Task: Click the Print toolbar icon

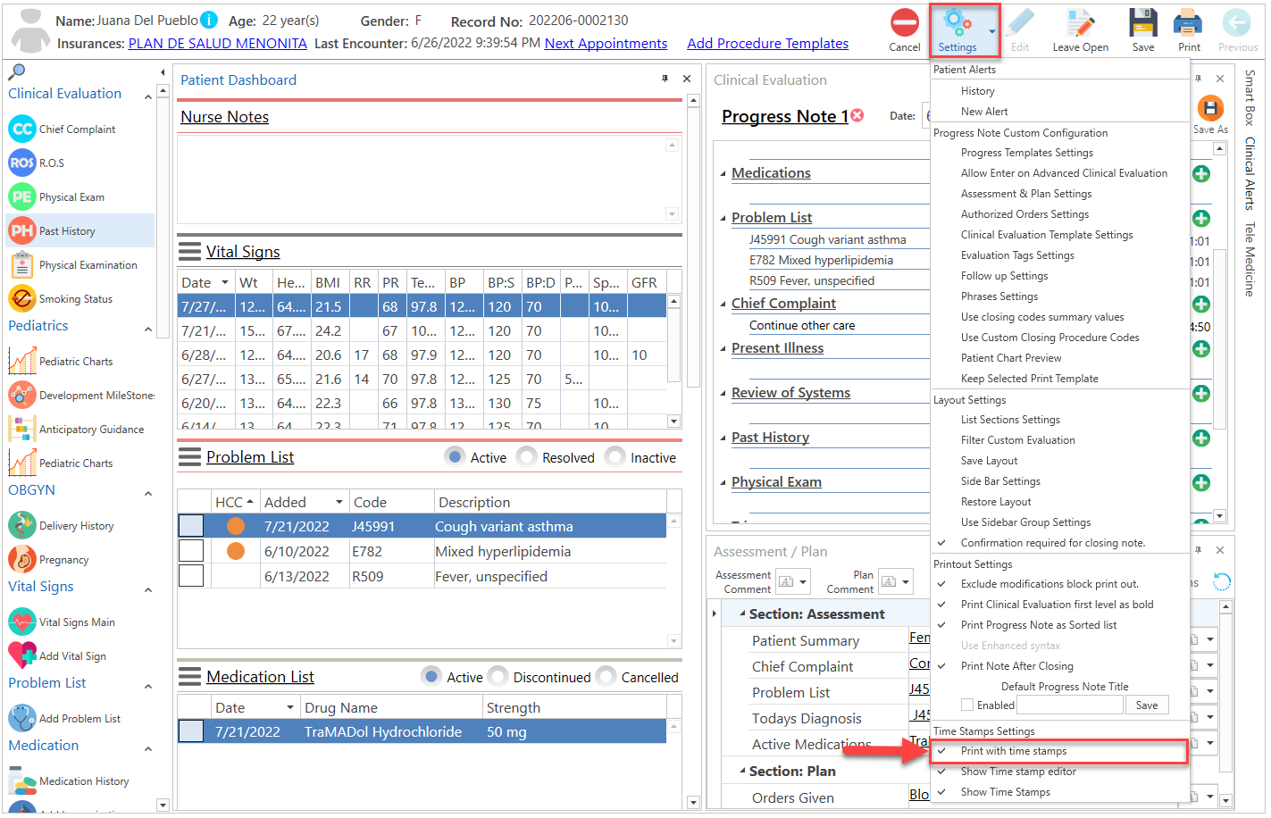Action: click(1188, 27)
